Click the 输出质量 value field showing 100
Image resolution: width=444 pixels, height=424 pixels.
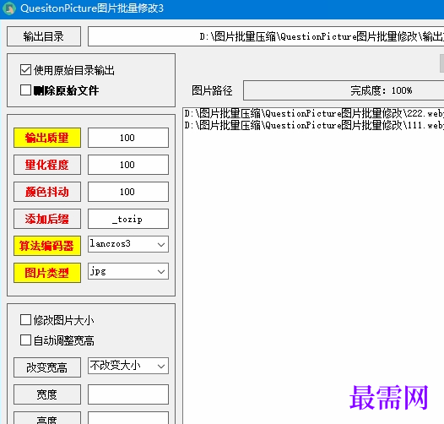coord(128,138)
